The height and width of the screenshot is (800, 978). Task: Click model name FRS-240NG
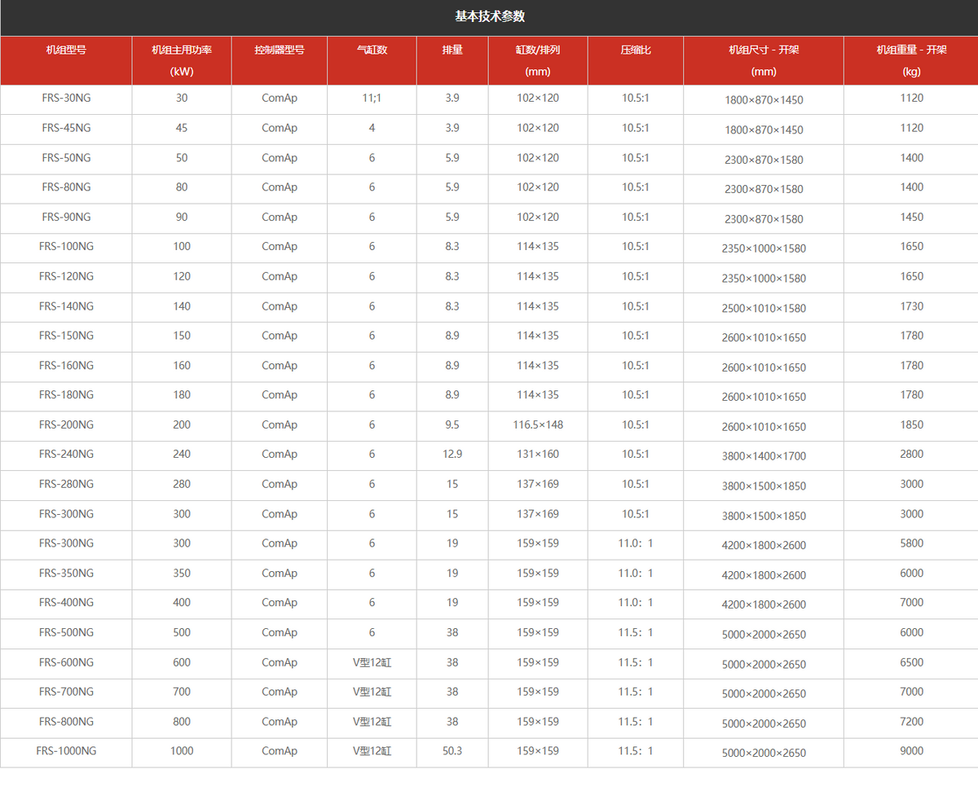66,455
